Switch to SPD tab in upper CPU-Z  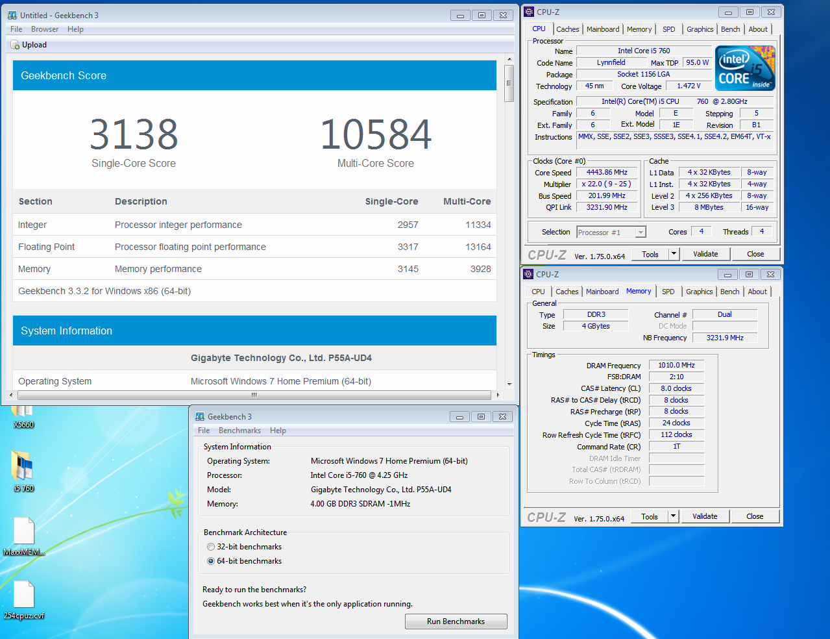pyautogui.click(x=669, y=29)
